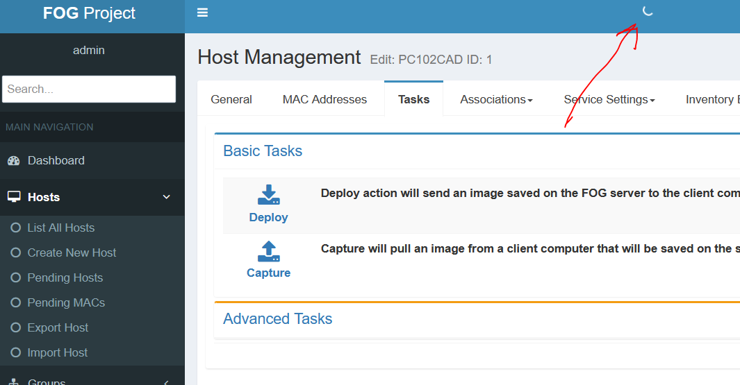Click the Host Management page title
This screenshot has width=740, height=385.
point(279,58)
